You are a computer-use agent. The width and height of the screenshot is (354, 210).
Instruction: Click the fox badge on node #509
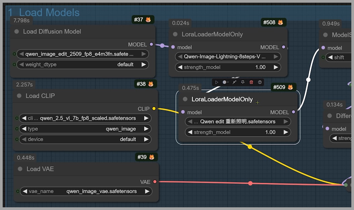tap(290, 87)
